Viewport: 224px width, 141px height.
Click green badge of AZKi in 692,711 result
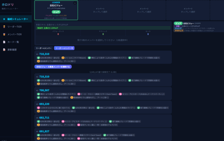point(38,122)
